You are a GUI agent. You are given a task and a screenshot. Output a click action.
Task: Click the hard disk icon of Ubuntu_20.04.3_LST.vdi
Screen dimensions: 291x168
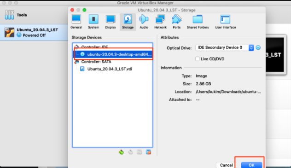[x=82, y=69]
